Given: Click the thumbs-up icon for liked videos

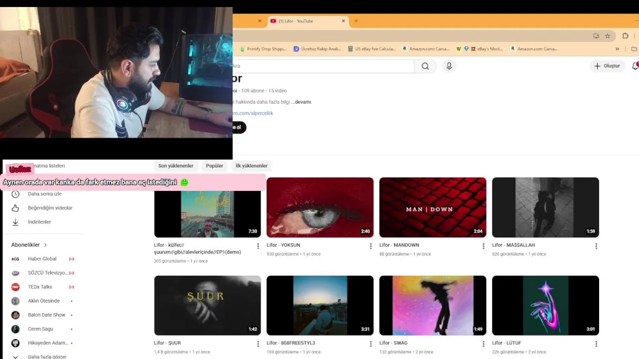Looking at the screenshot, I should (x=15, y=208).
